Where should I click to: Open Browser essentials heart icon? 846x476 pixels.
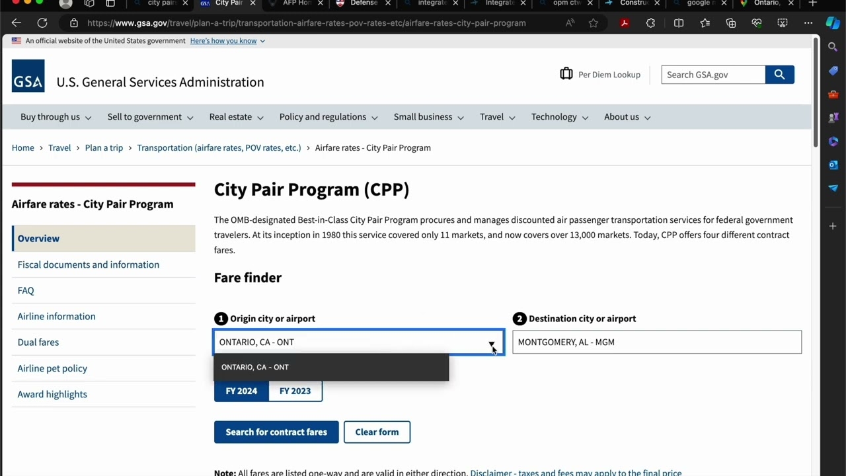click(x=757, y=22)
